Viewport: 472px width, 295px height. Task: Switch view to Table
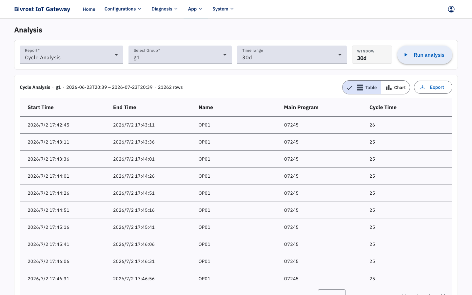pos(362,88)
